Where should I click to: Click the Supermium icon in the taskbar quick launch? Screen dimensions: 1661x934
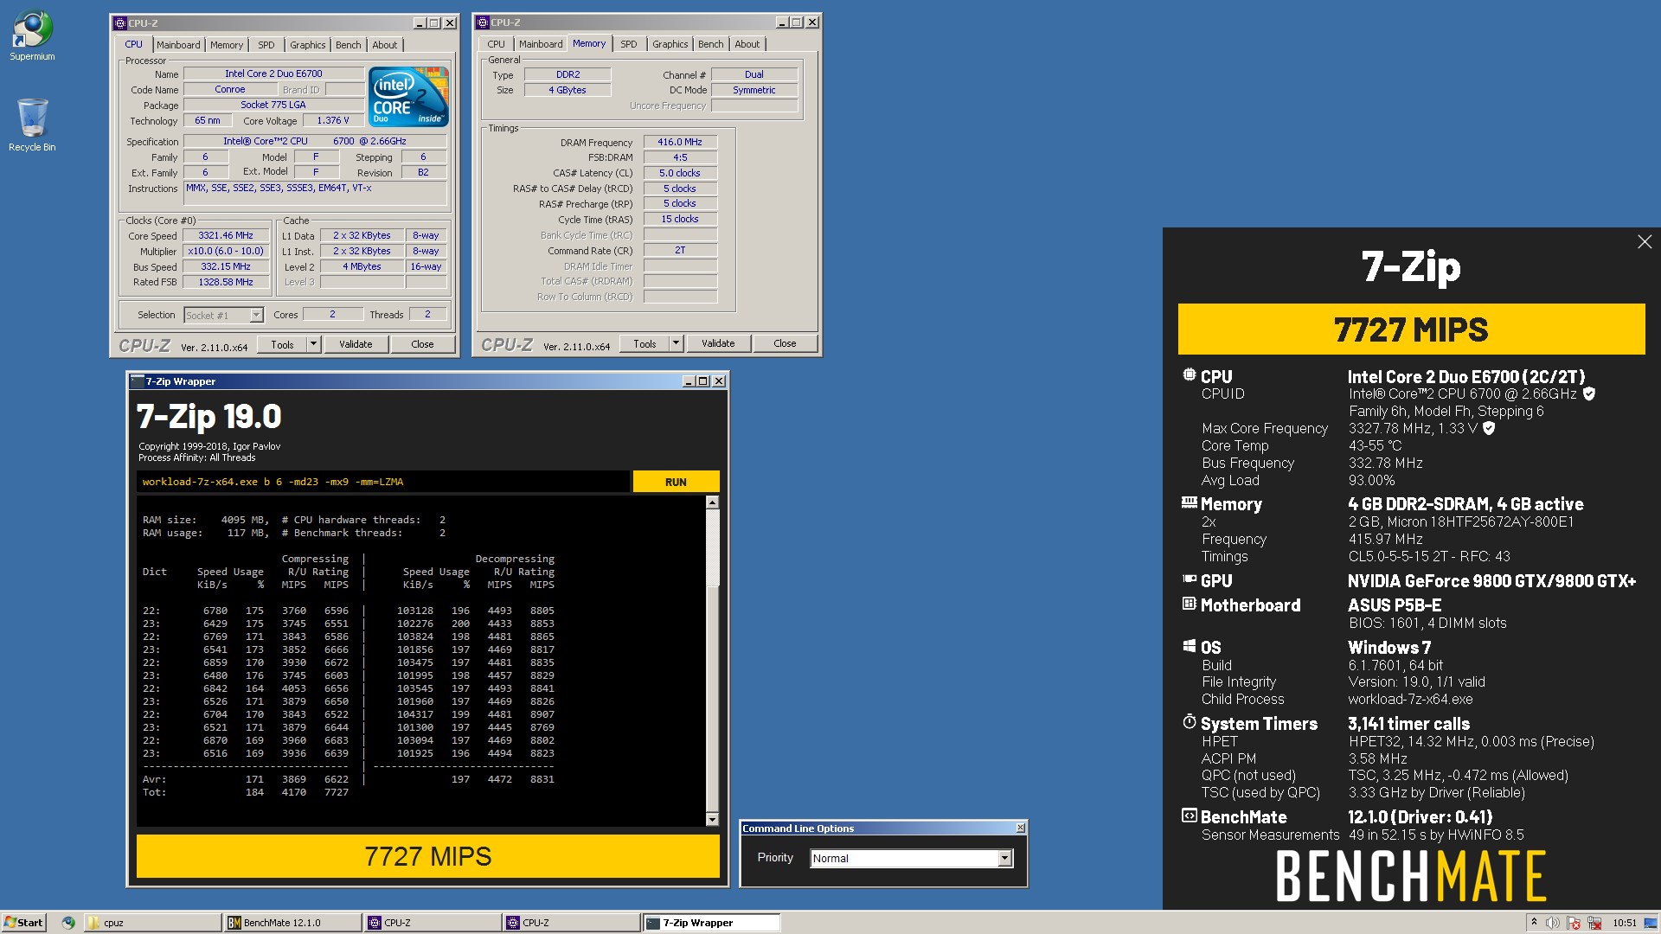(68, 923)
